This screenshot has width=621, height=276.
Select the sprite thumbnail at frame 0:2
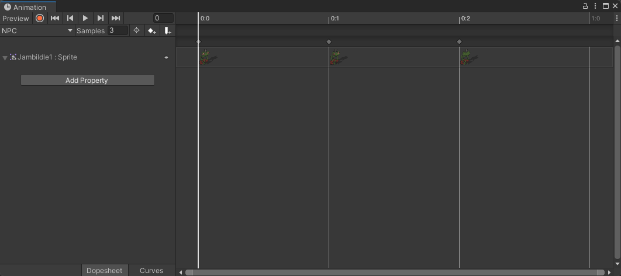(469, 57)
